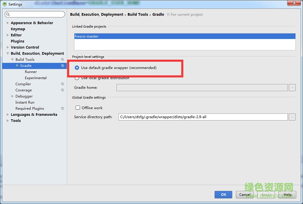Browse for Service directory path

(x=292, y=117)
